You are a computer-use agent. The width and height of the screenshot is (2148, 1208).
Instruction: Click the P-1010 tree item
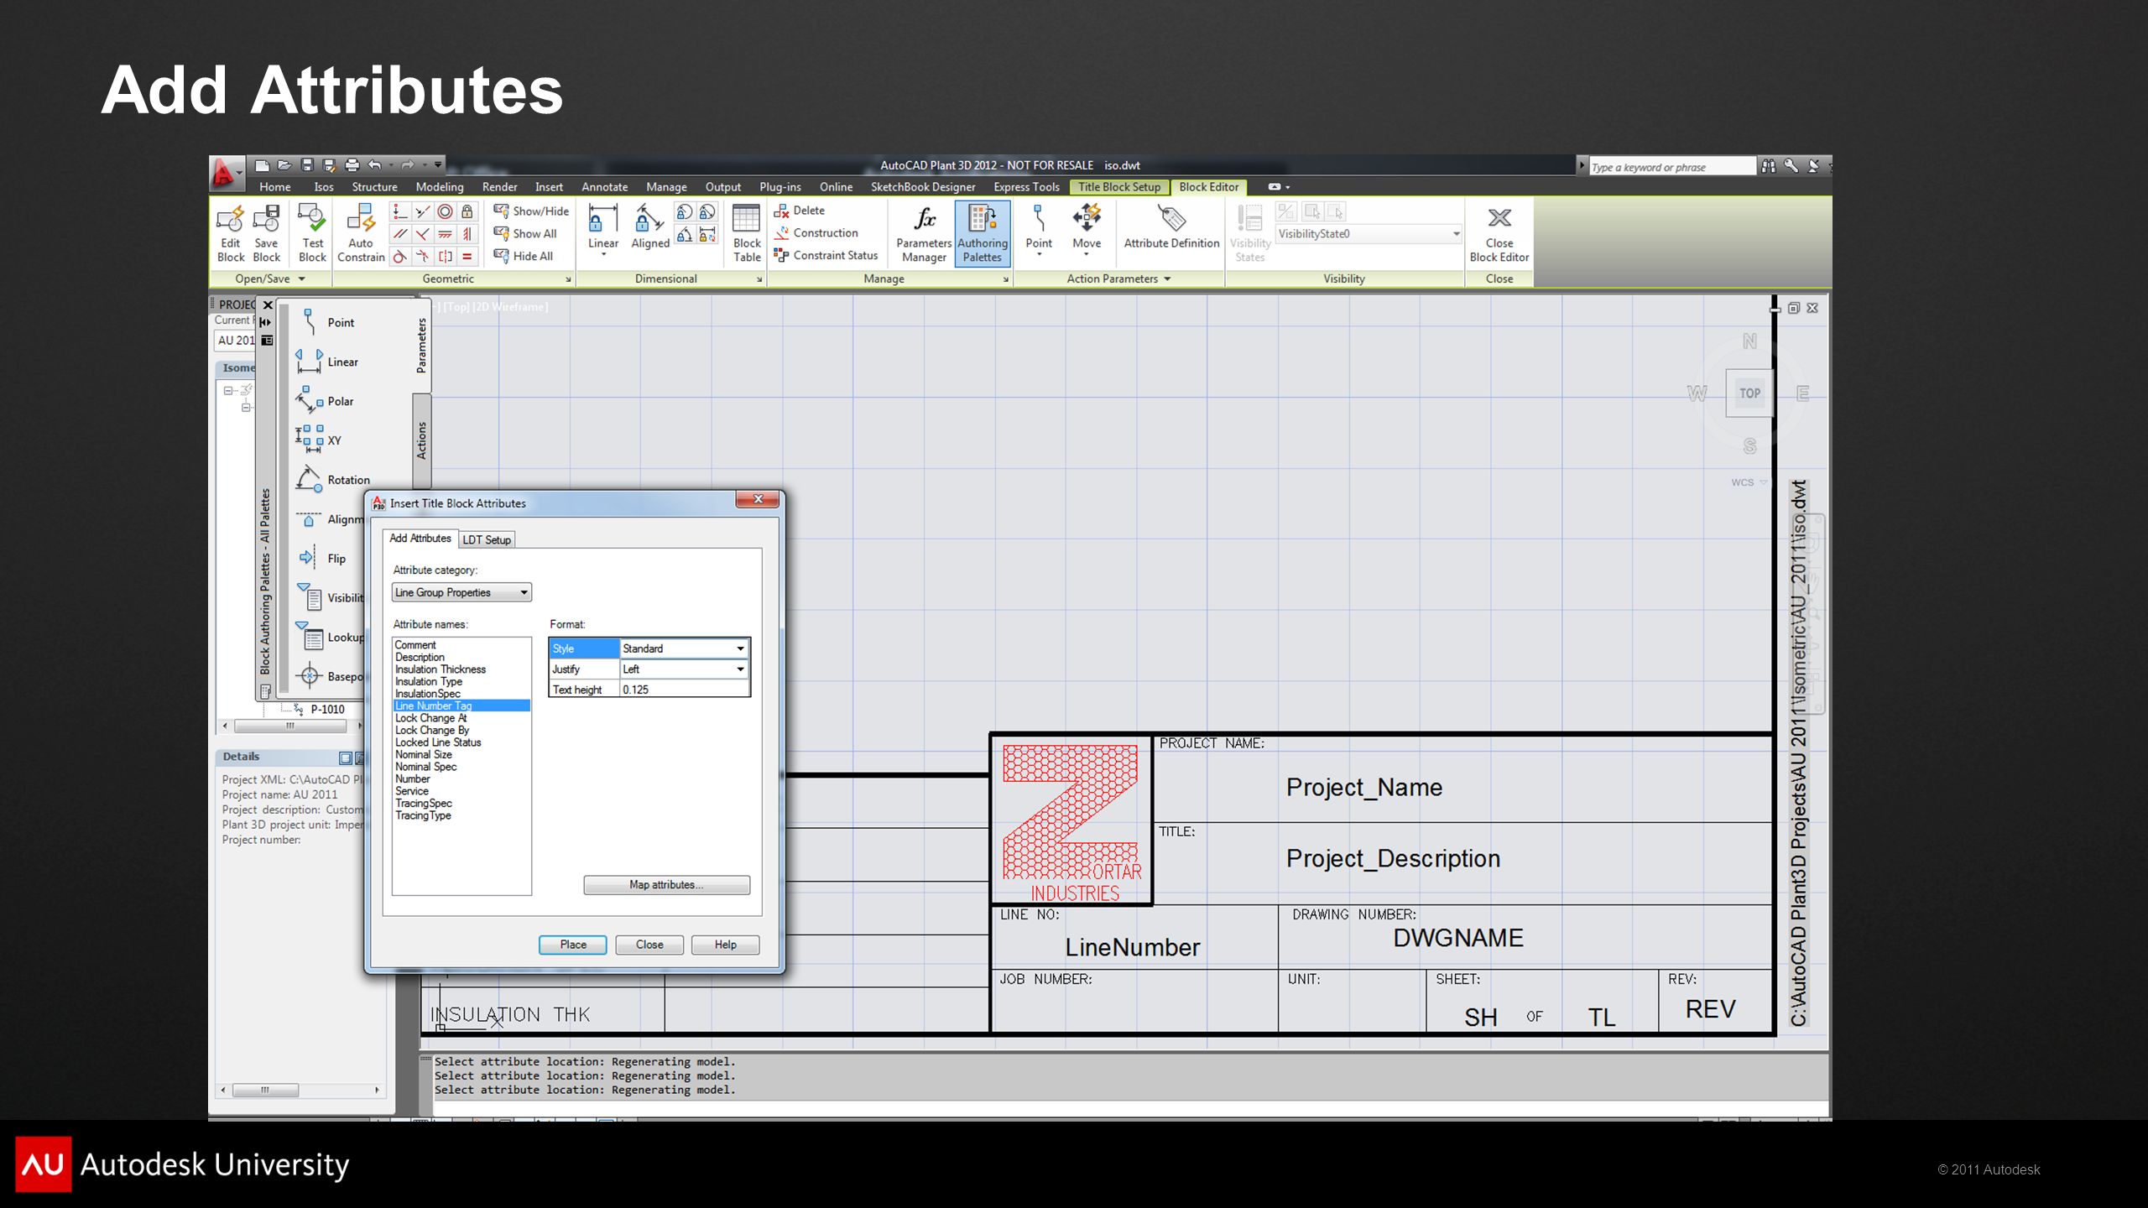327,710
